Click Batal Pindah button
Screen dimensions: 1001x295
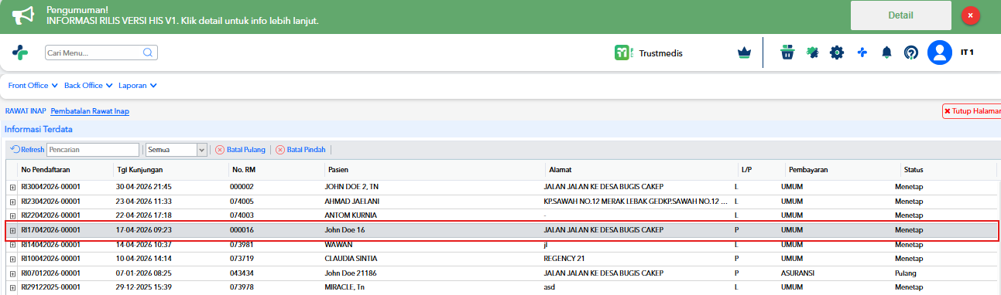tap(300, 150)
